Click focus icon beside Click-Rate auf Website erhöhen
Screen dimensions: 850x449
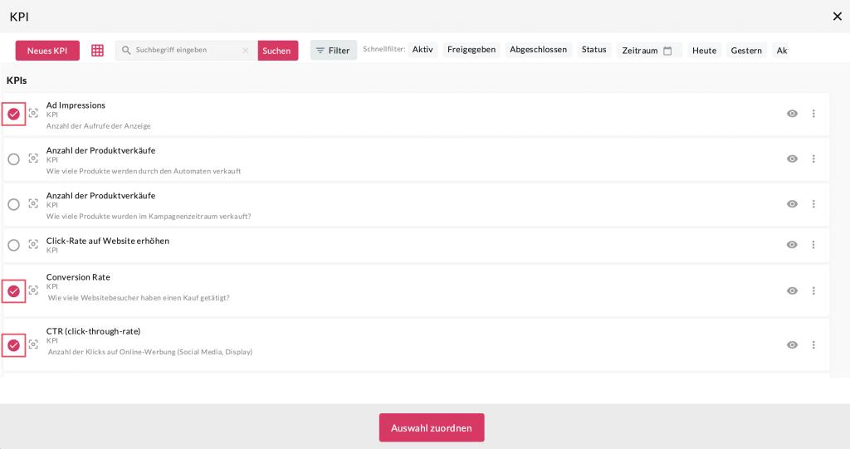33,245
